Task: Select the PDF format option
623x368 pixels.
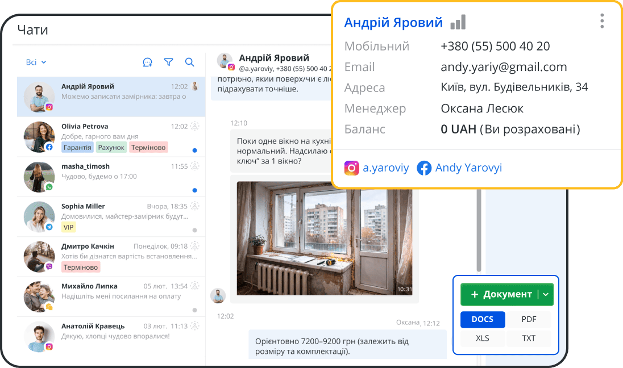Action: coord(529,319)
